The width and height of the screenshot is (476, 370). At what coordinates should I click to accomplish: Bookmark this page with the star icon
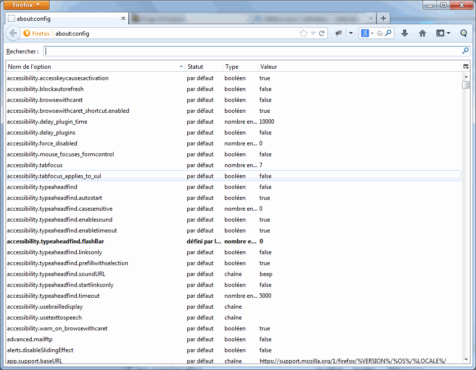click(x=303, y=33)
